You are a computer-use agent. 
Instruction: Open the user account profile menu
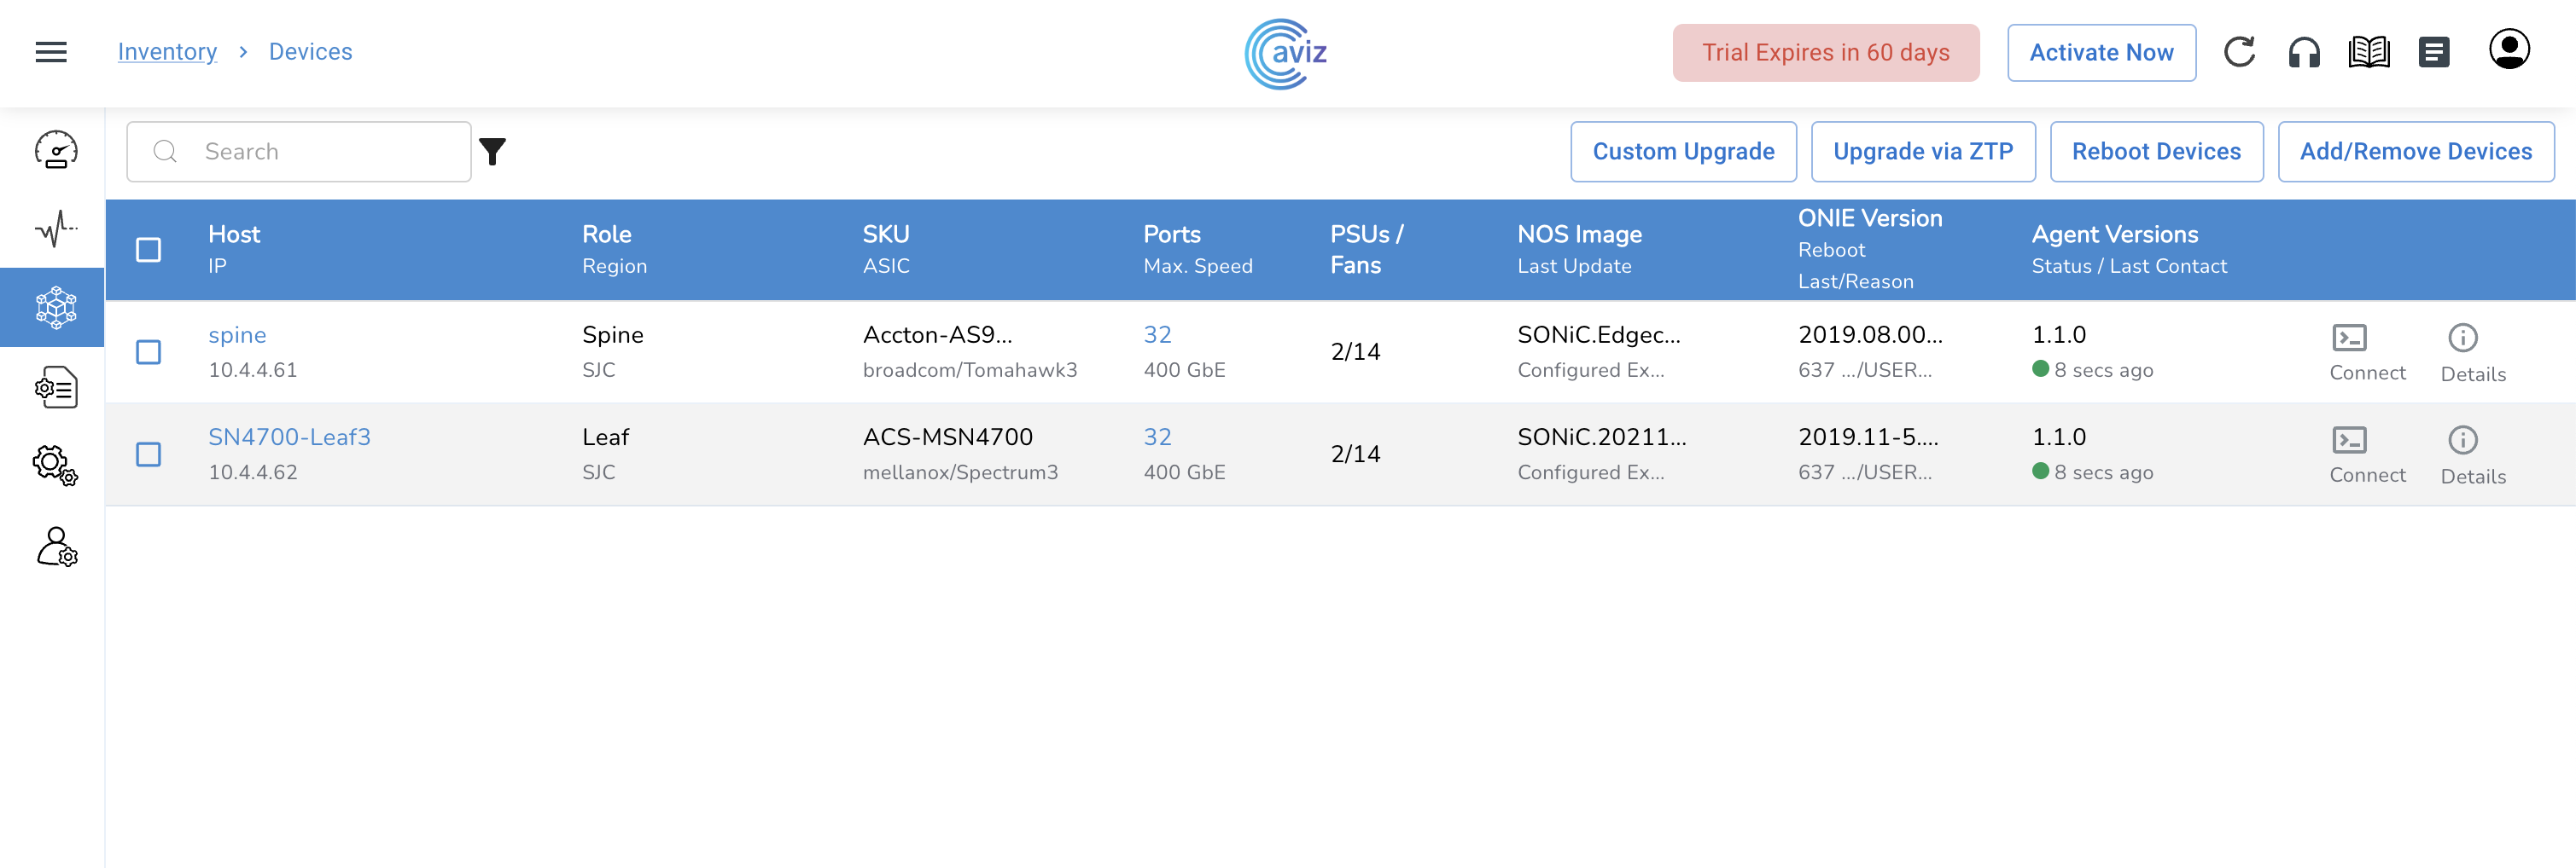(x=2508, y=50)
